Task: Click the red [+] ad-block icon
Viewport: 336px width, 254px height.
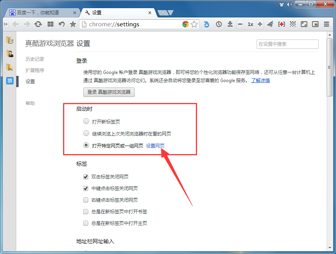Action: tap(282, 24)
